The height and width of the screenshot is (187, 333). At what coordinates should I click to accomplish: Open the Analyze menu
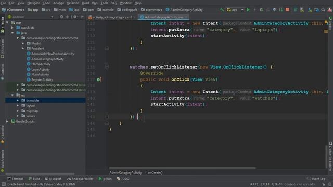59,3
